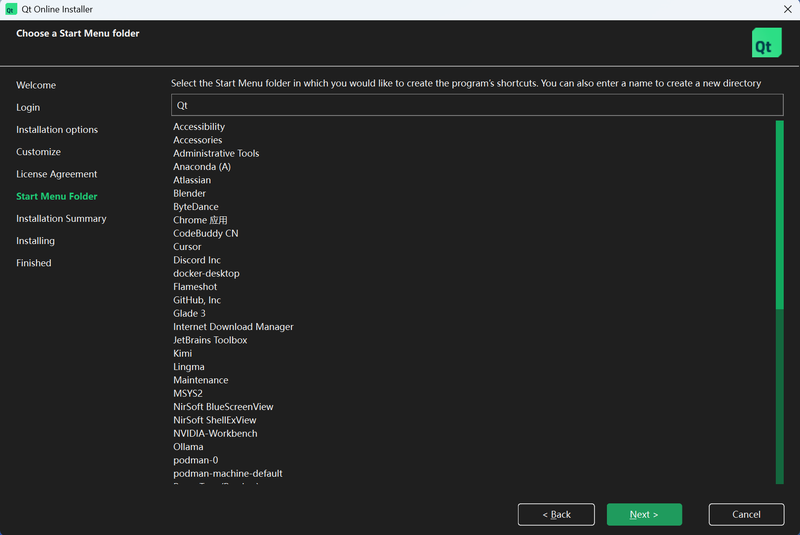Choose the ByteDance folder
Screen dimensions: 800x535
(196, 206)
